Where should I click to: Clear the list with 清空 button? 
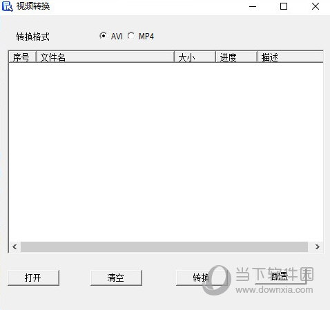[x=116, y=278]
